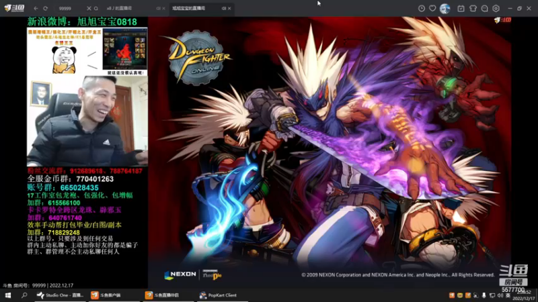The height and width of the screenshot is (302, 538).
Task: Open followed streamers via the heart icon
Action: point(432,8)
